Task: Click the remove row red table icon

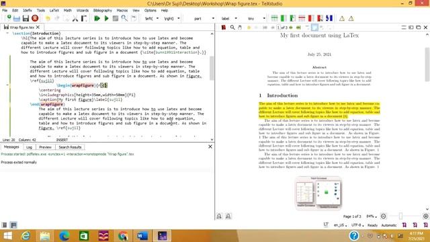Action: 302,18
